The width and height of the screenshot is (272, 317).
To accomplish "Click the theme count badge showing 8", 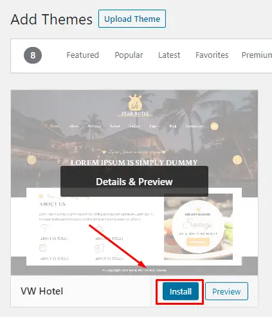I will pos(33,55).
